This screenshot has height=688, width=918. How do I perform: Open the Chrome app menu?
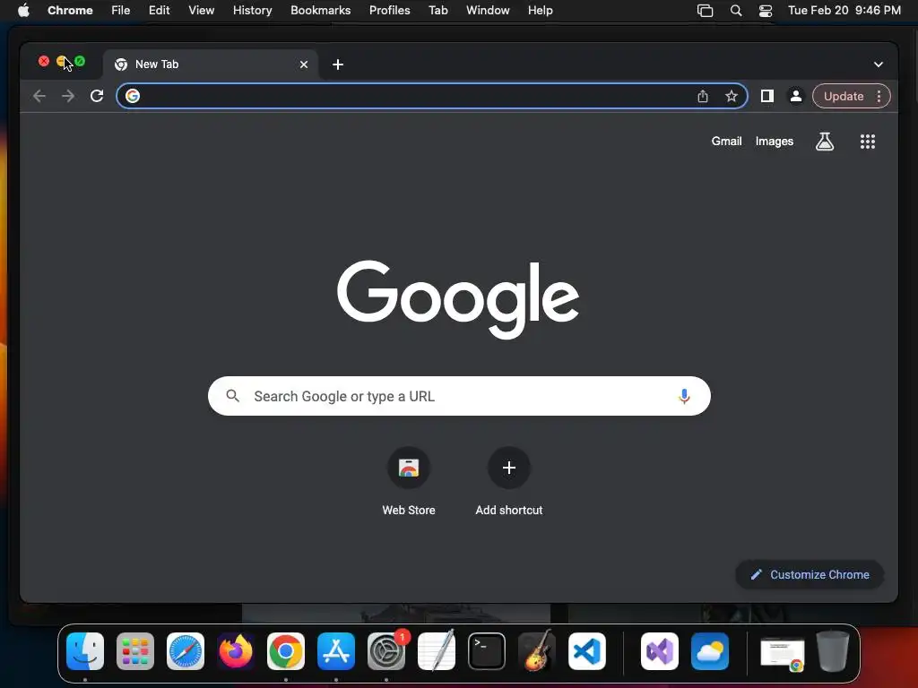(70, 11)
